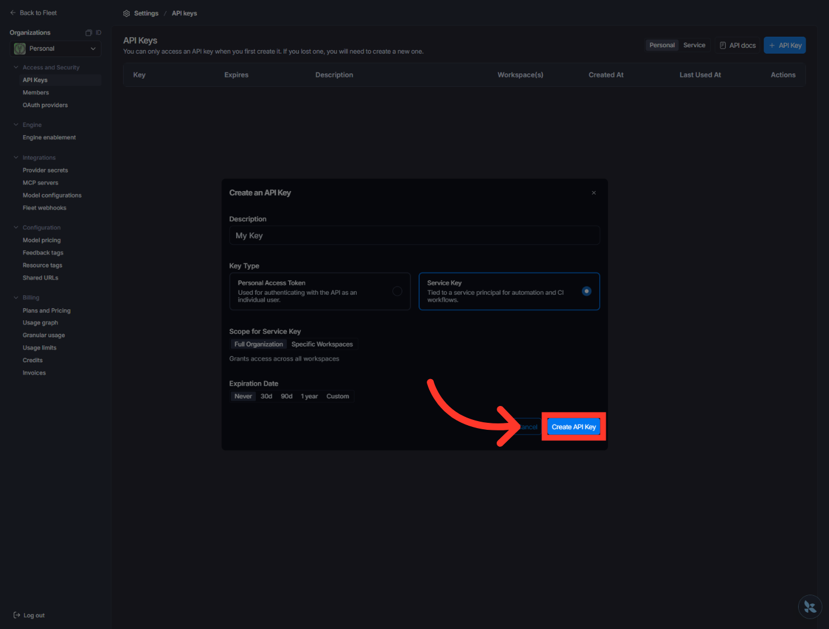Open Model pricing settings
The image size is (829, 629).
pos(41,241)
